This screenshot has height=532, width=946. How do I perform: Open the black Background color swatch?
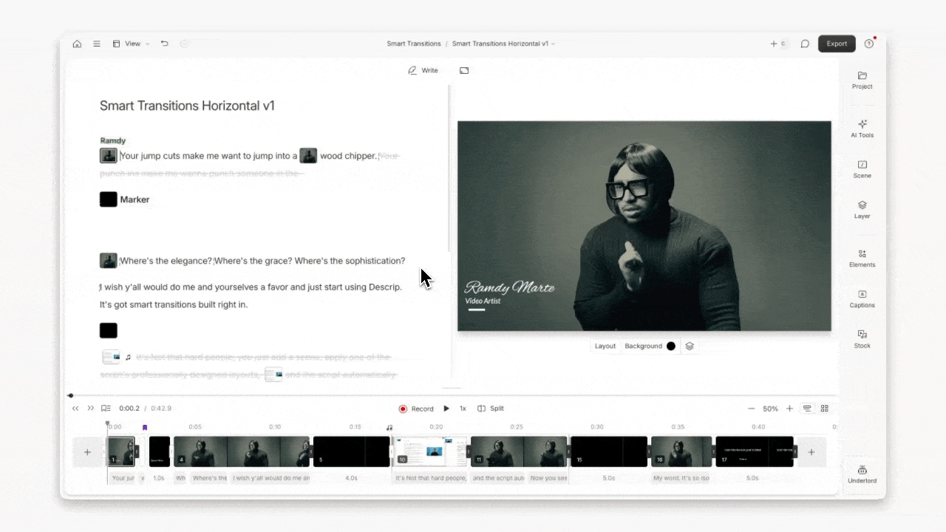[x=670, y=346]
